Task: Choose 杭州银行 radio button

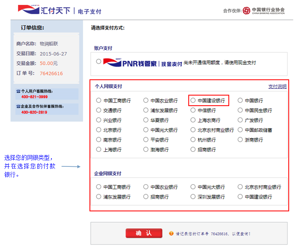Action: click(x=193, y=140)
